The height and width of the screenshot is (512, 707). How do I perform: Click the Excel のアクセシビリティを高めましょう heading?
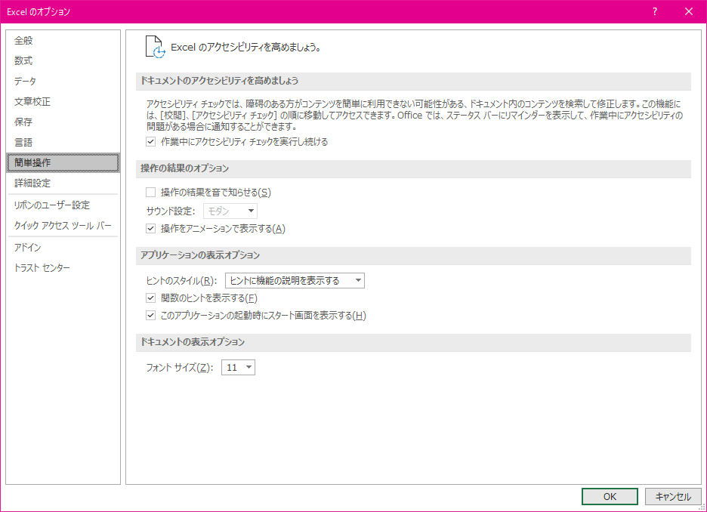coord(245,48)
